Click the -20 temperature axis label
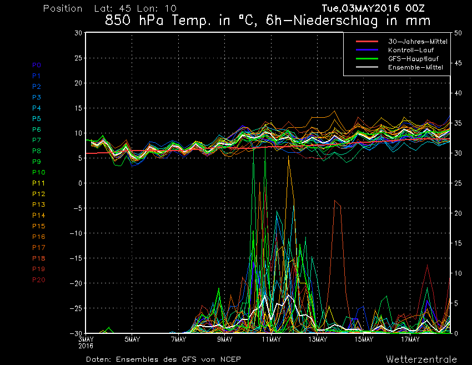472x365 pixels. pos(76,283)
